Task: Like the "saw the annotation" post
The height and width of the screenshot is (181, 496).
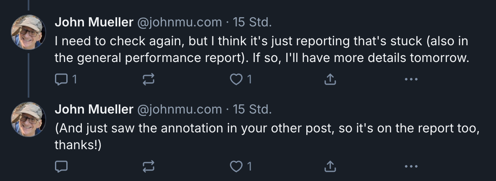Action: 236,167
